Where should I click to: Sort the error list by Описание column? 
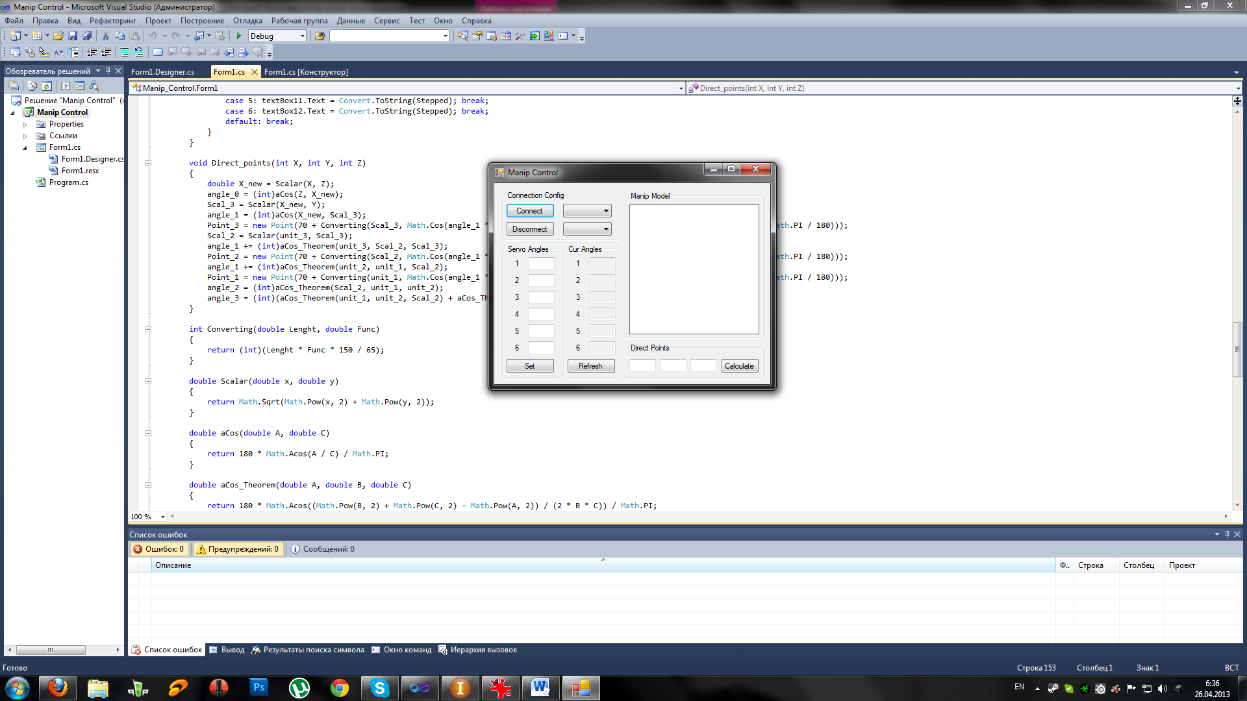[604, 565]
